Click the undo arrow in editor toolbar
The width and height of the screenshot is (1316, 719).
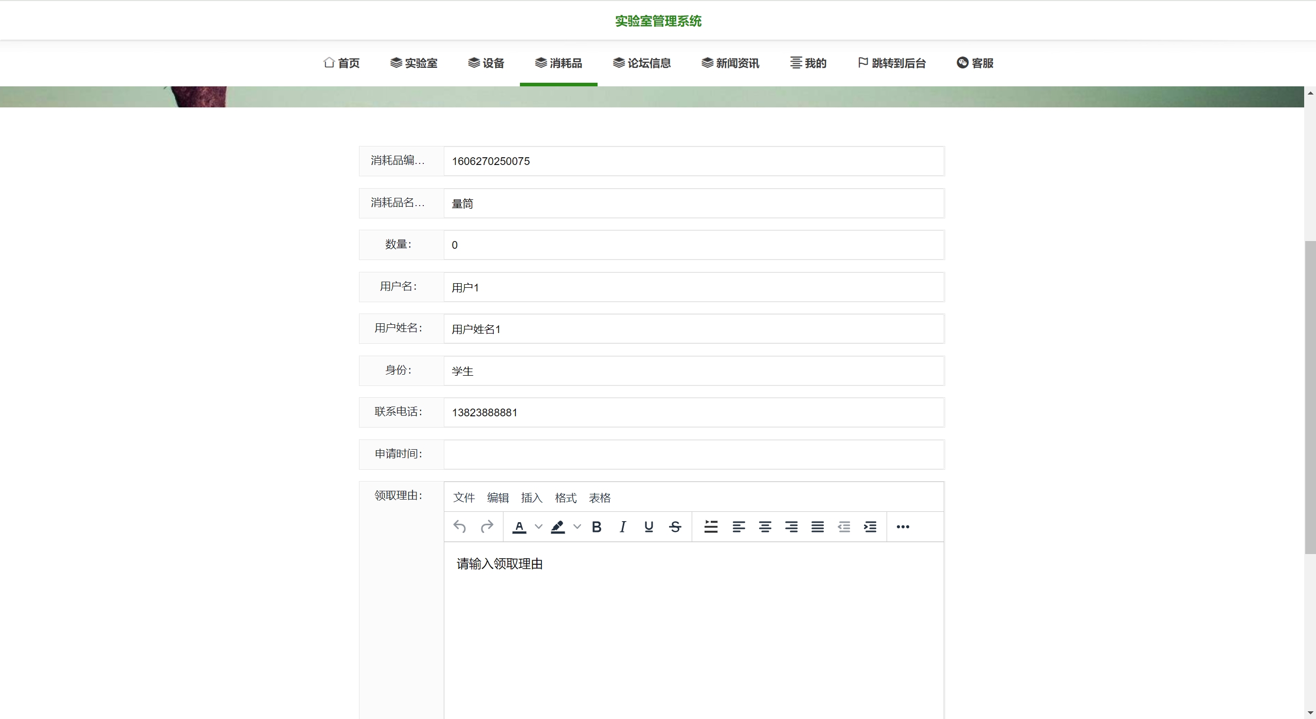[460, 527]
